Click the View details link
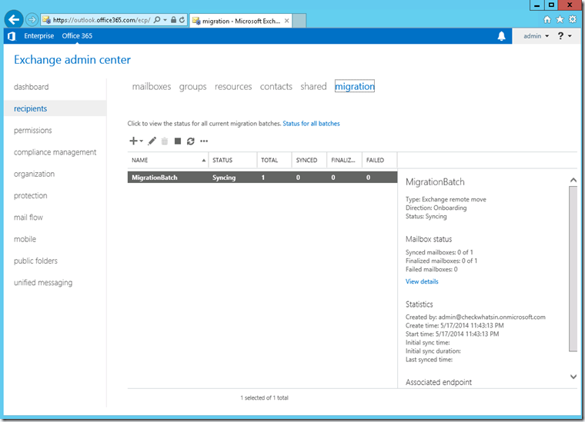Screen dimensions: 585x422 [x=422, y=281]
